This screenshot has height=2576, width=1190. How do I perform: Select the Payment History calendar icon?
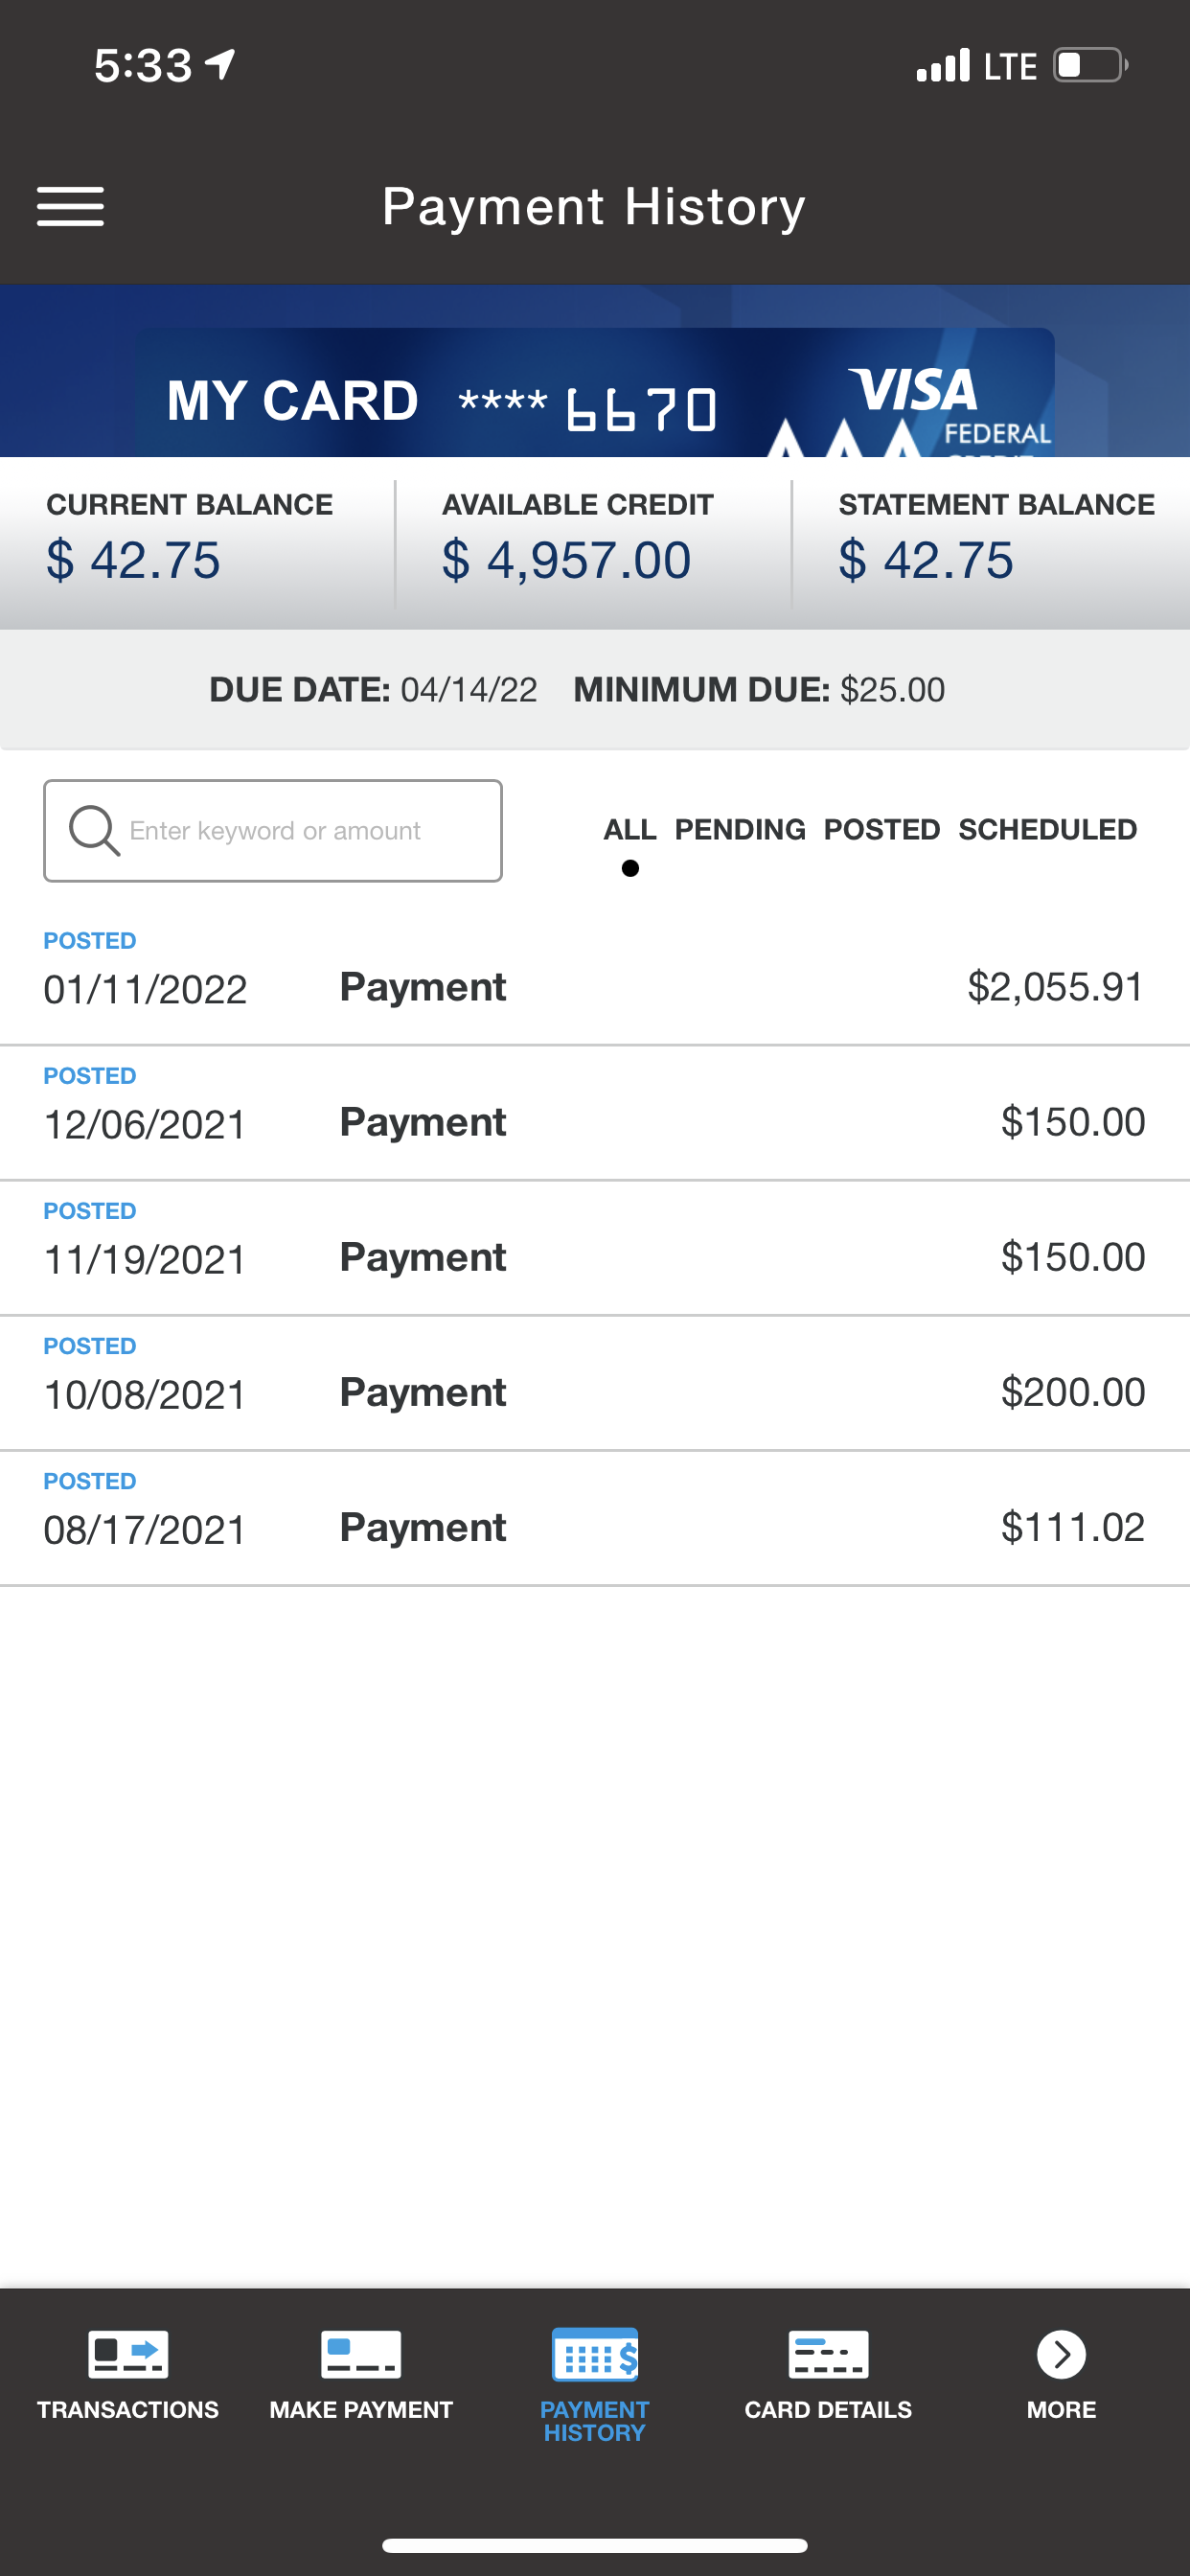coord(595,2354)
